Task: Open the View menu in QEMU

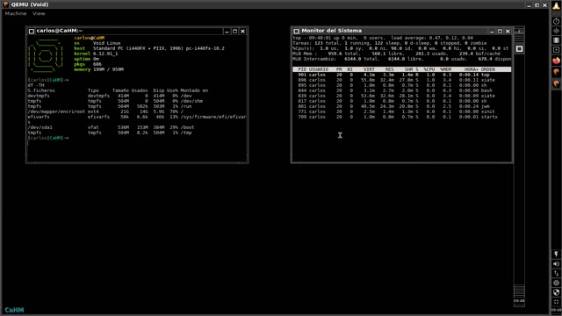Action: click(39, 14)
